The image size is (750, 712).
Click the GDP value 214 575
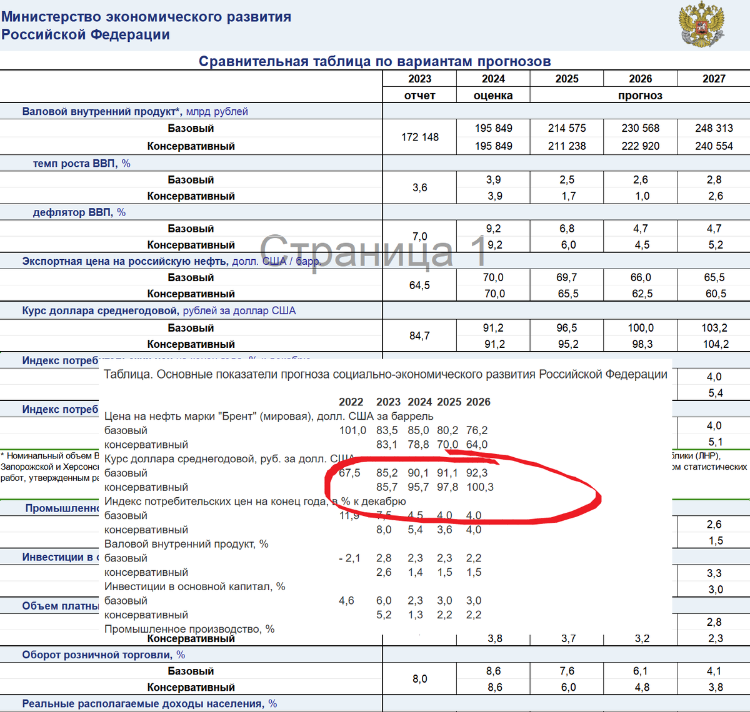pos(567,128)
